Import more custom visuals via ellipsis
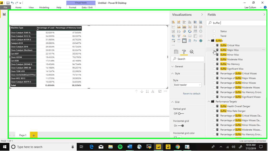This screenshot has width=268, height=151. pos(173,45)
